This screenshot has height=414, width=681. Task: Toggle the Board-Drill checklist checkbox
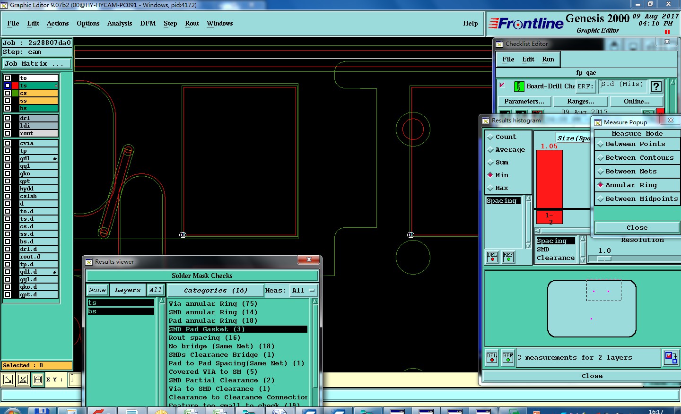[x=502, y=86]
